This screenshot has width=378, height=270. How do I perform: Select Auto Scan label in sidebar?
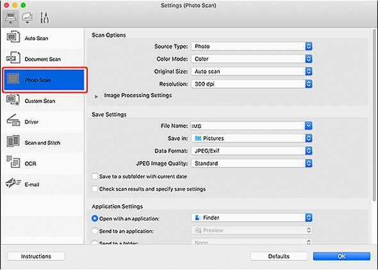tap(37, 38)
